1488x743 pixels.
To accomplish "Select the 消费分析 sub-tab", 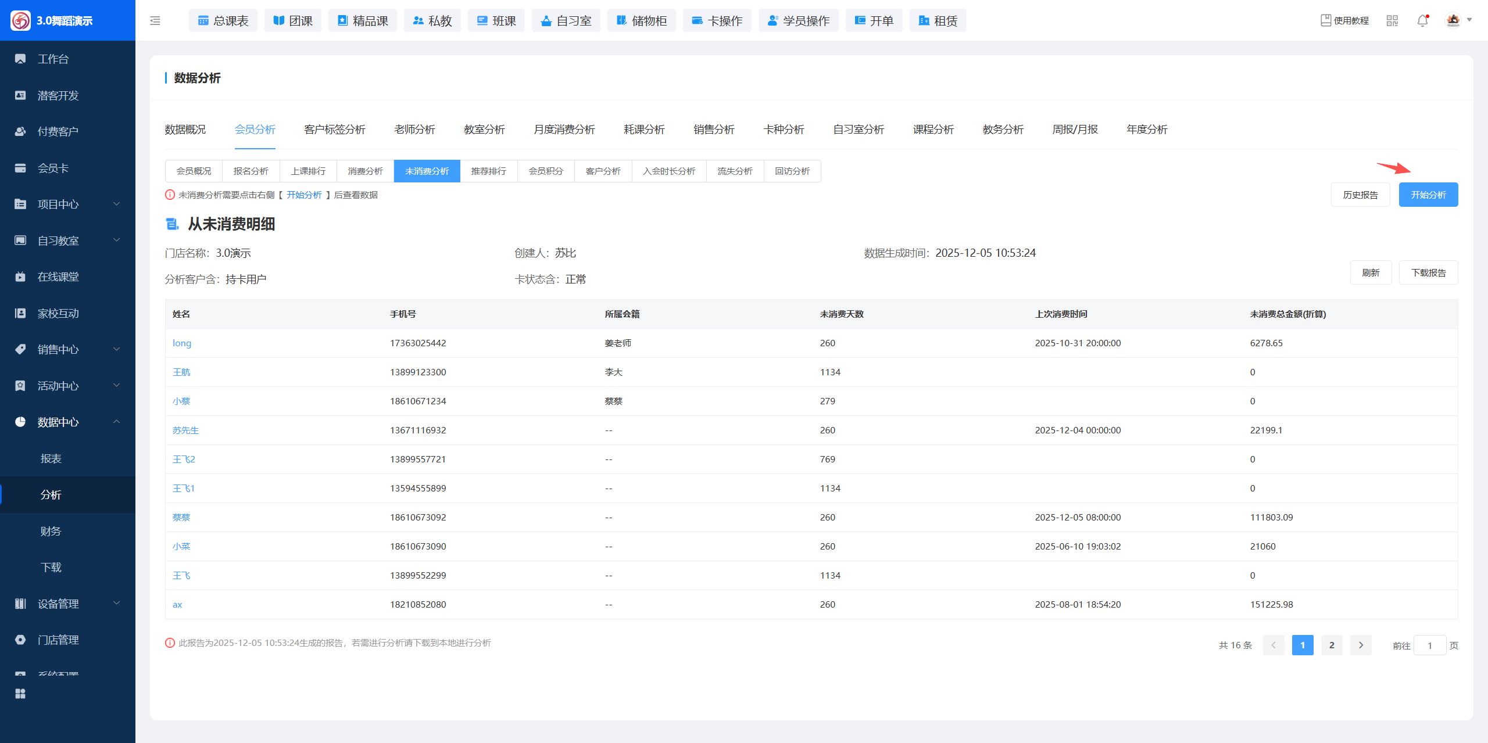I will (365, 171).
